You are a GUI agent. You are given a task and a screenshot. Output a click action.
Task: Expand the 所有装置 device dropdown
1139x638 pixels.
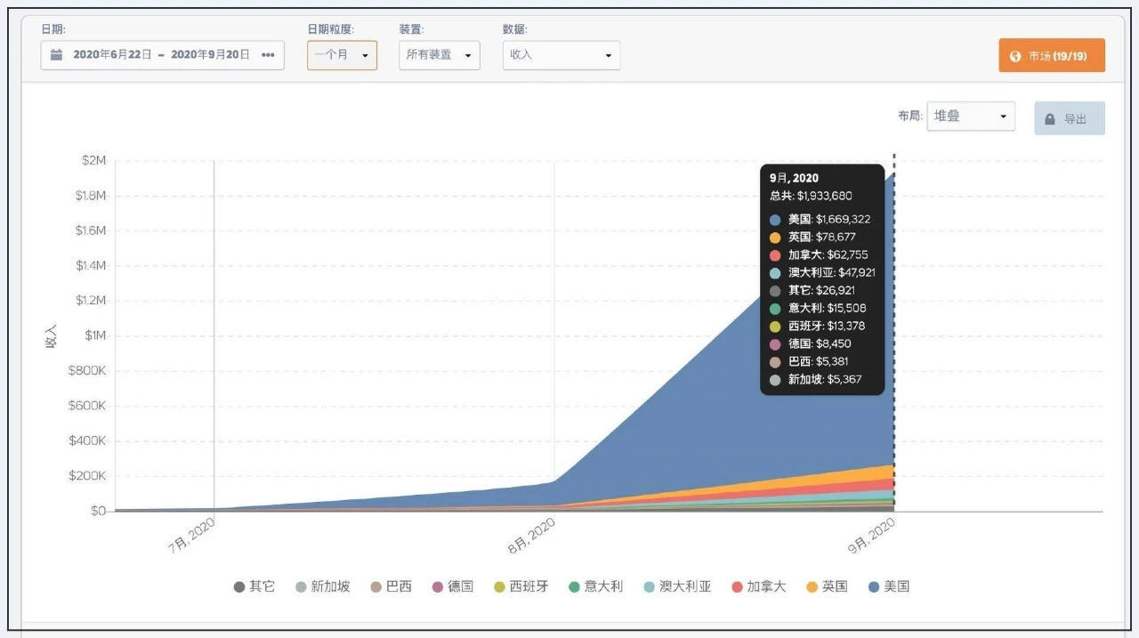pos(440,55)
